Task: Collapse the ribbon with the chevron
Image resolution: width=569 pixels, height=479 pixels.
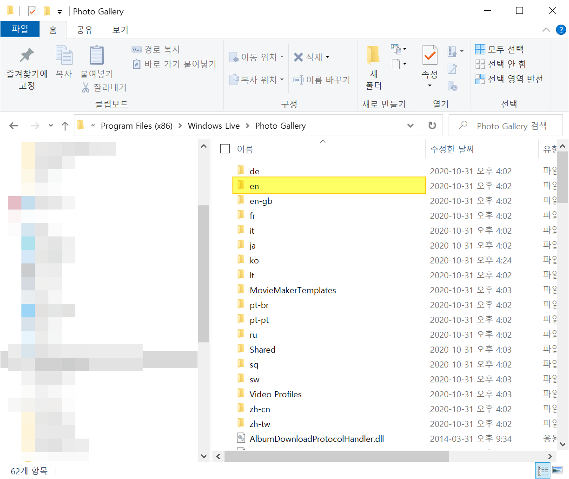Action: click(546, 30)
